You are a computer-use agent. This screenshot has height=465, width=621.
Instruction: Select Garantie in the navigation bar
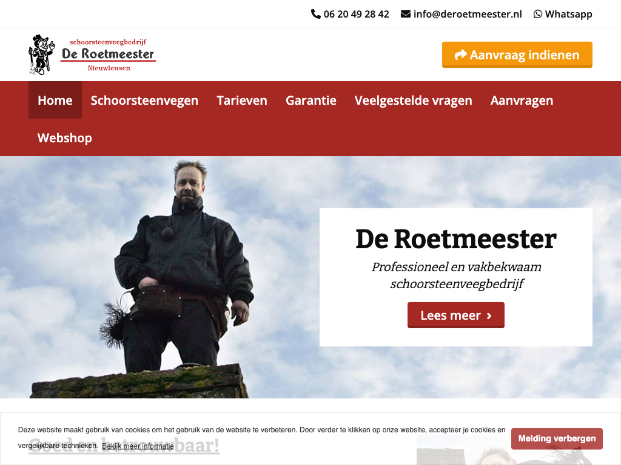pyautogui.click(x=311, y=100)
